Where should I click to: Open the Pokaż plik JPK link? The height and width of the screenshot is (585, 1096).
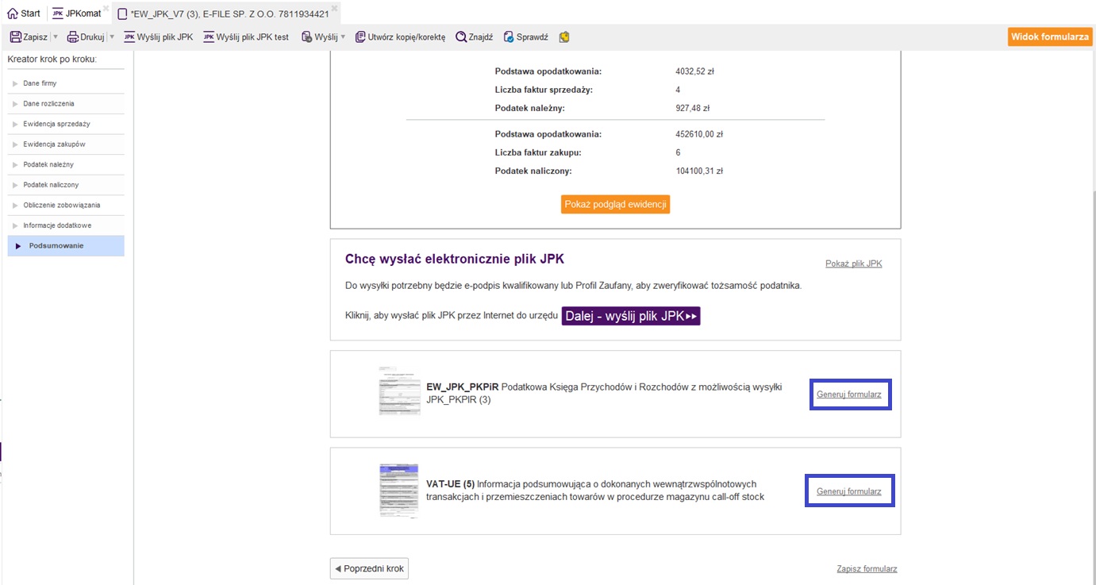(x=853, y=264)
